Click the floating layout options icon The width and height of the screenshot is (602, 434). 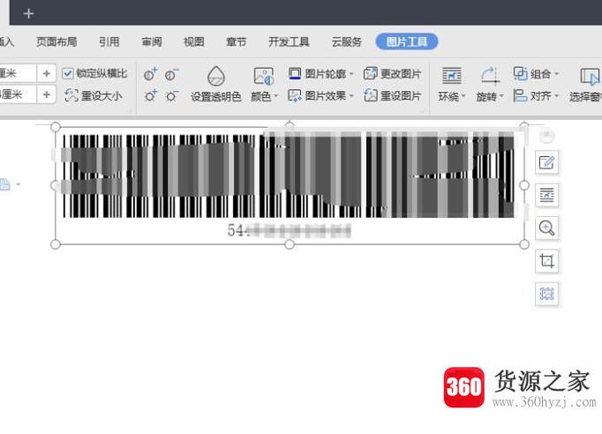pos(546,195)
